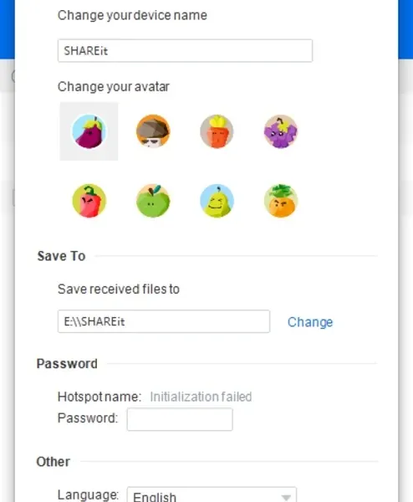Click the Change link for save folder
The width and height of the screenshot is (413, 502).
point(310,322)
